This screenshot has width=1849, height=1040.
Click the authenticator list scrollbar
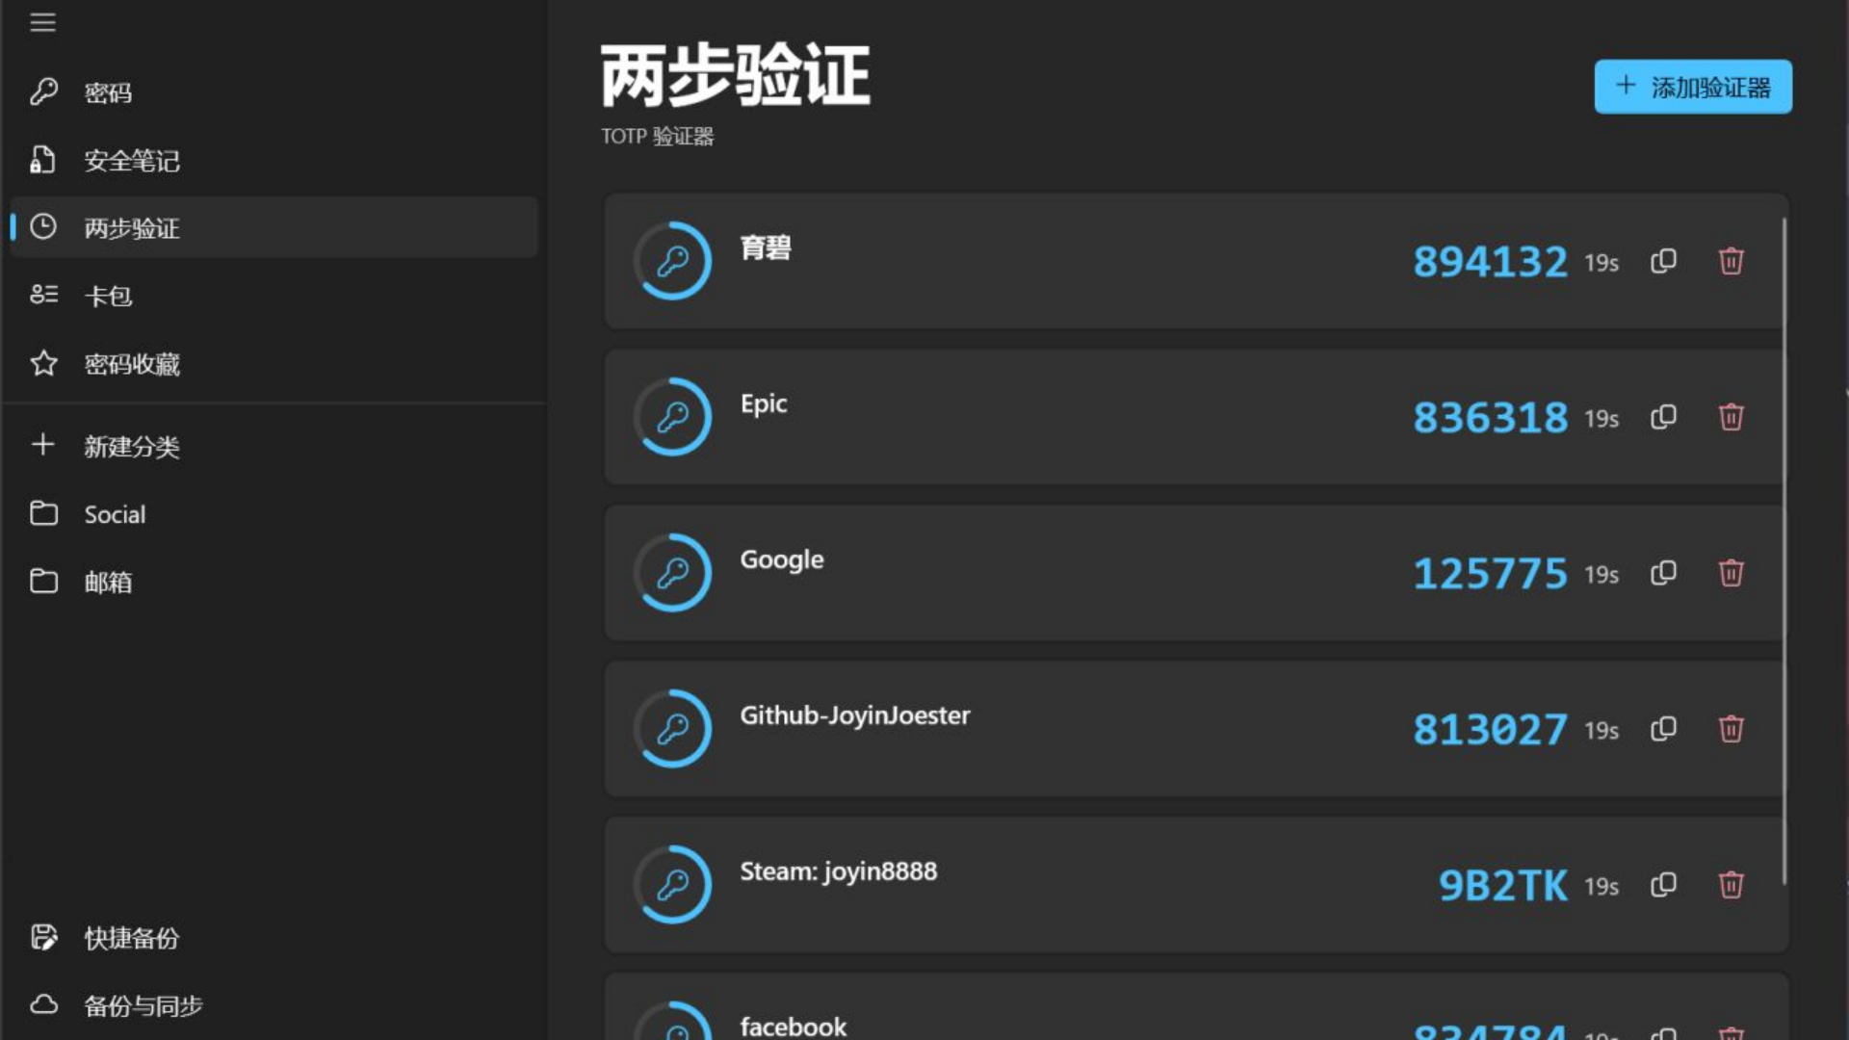coord(1784,551)
